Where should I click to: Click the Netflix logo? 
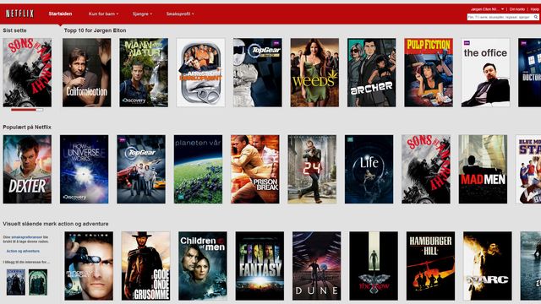(19, 14)
